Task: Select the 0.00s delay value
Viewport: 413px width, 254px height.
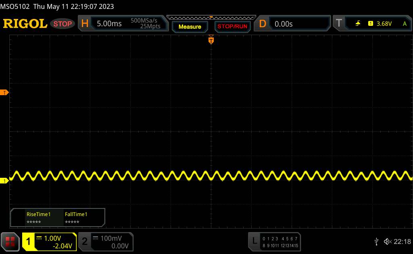Action: pyautogui.click(x=284, y=24)
